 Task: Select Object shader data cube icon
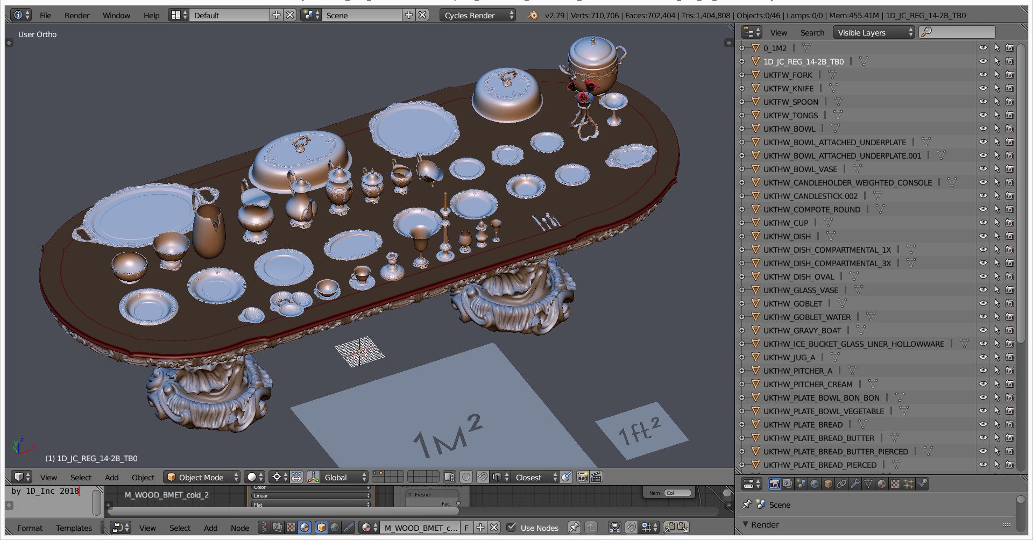pyautogui.click(x=321, y=528)
